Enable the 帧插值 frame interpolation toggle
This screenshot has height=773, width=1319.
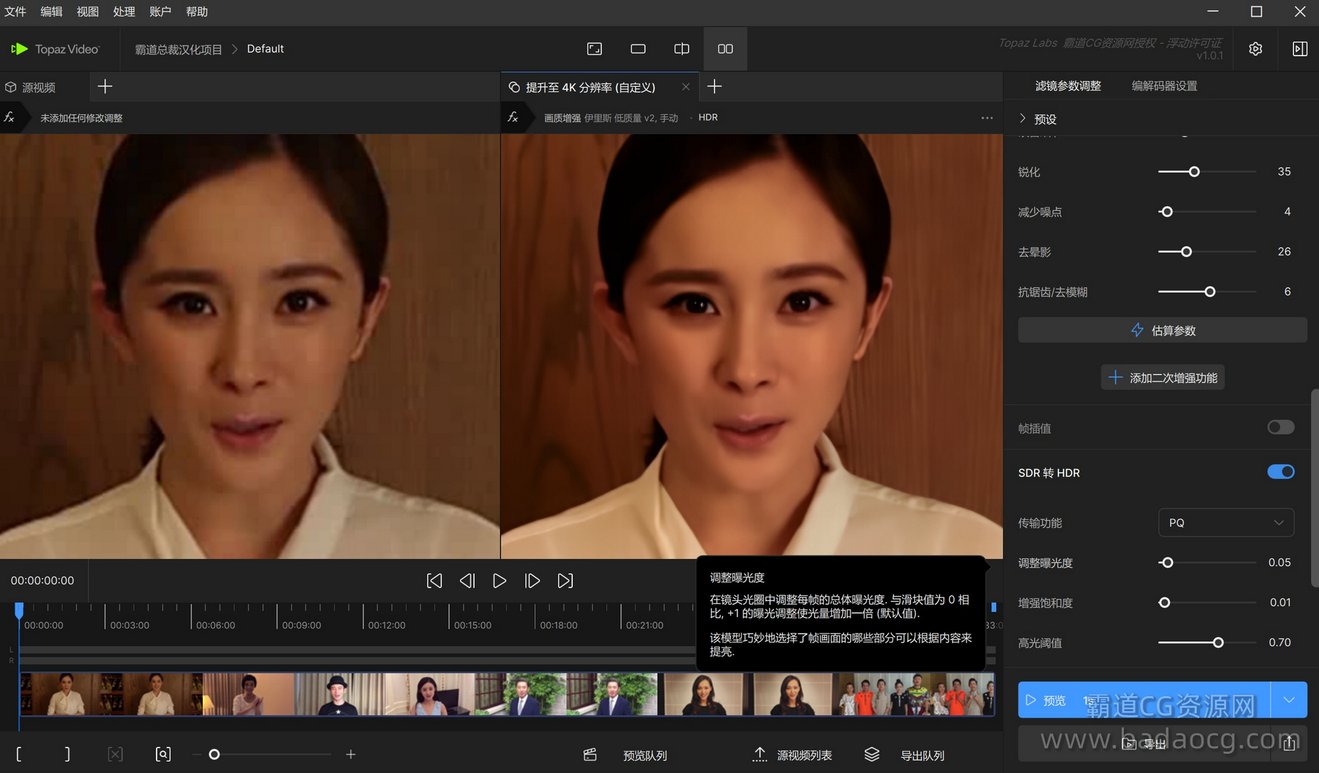[1280, 428]
